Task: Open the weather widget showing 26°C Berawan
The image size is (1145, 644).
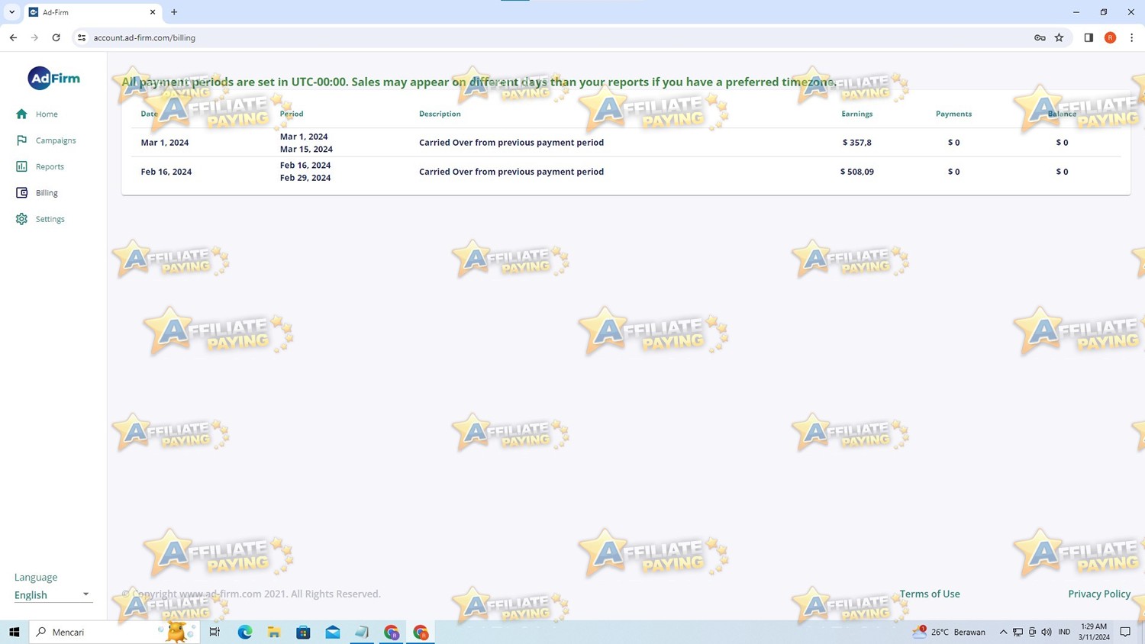Action: point(949,632)
